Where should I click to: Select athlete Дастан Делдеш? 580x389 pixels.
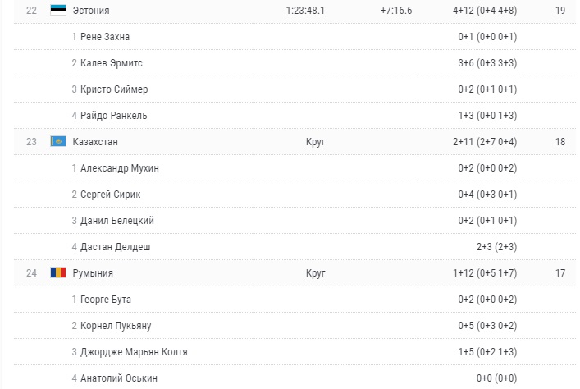point(115,247)
